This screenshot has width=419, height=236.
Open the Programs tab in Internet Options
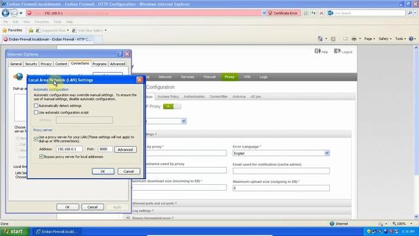click(x=100, y=64)
